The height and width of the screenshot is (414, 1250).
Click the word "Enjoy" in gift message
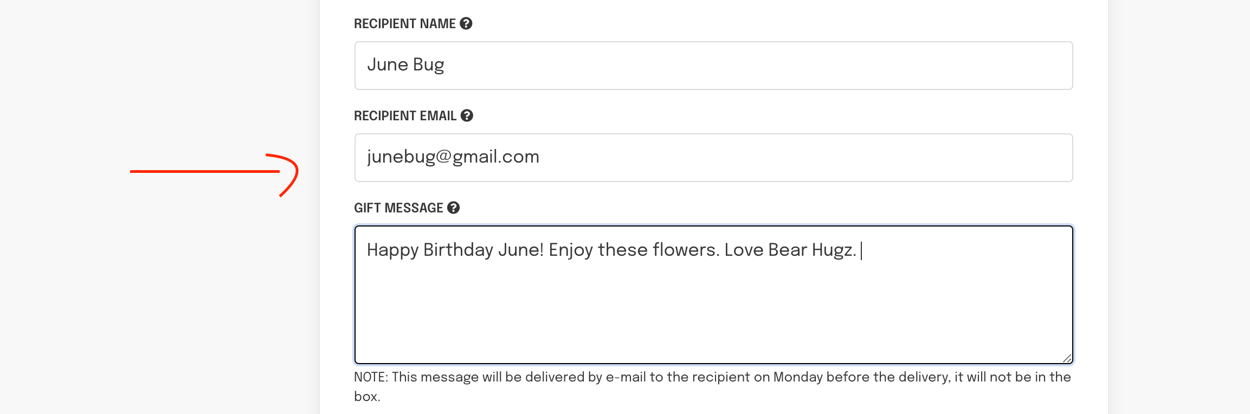(x=571, y=250)
